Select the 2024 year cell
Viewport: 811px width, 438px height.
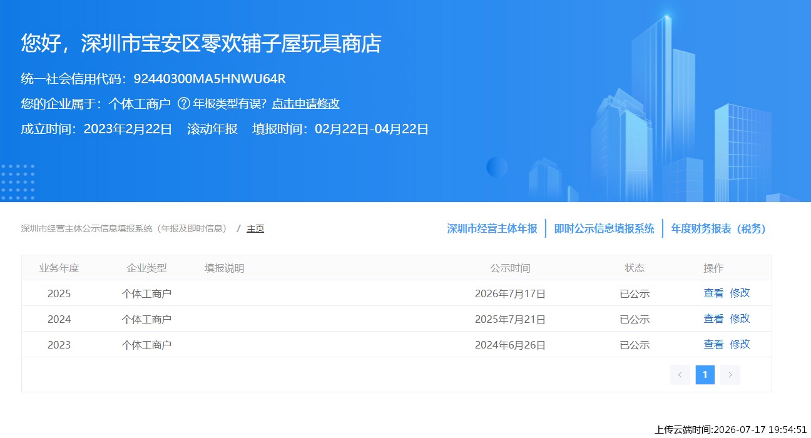point(59,320)
